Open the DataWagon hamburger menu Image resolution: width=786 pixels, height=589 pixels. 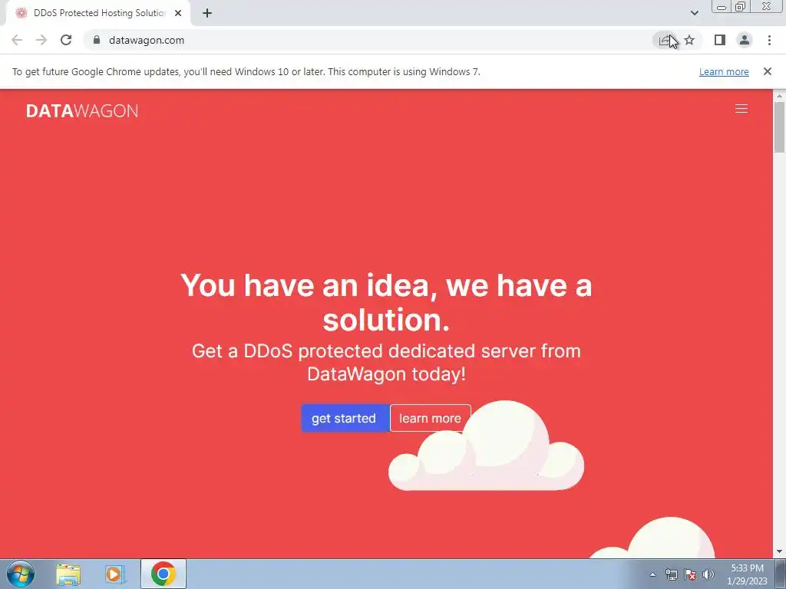coord(741,109)
